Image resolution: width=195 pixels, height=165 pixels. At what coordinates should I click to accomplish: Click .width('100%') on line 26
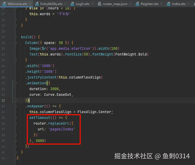[40, 66]
